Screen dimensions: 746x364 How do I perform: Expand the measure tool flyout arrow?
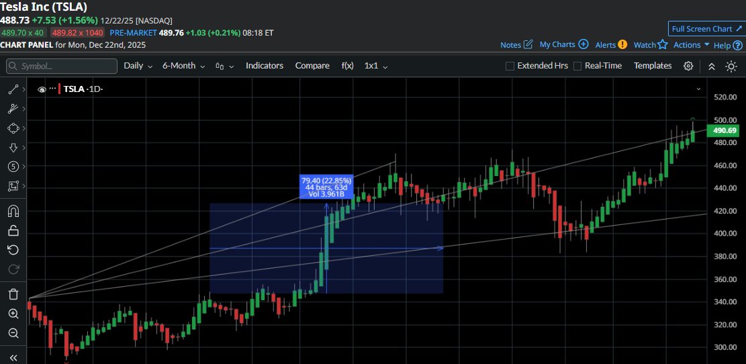pyautogui.click(x=24, y=186)
